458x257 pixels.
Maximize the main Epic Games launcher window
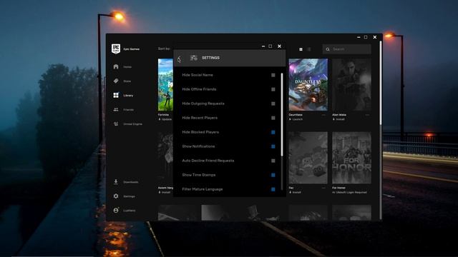[x=366, y=37]
